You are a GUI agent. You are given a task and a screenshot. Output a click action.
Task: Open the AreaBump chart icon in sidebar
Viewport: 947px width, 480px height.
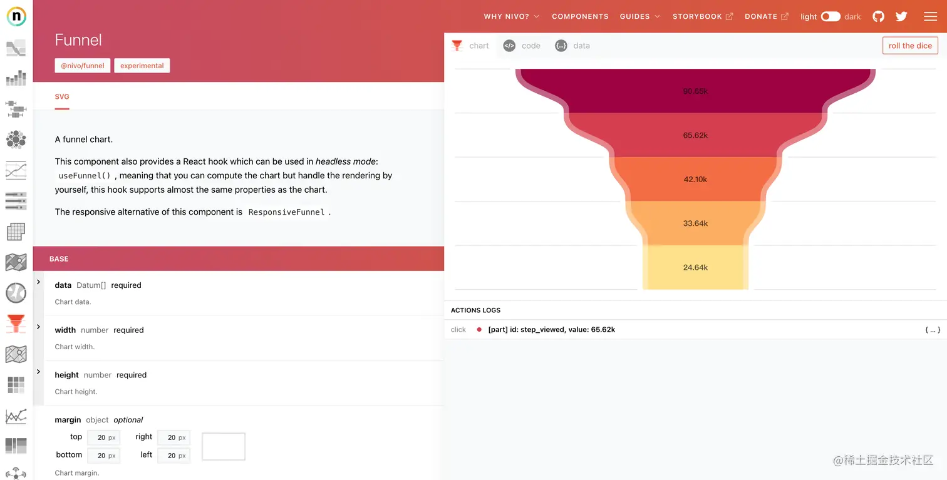tap(16, 48)
